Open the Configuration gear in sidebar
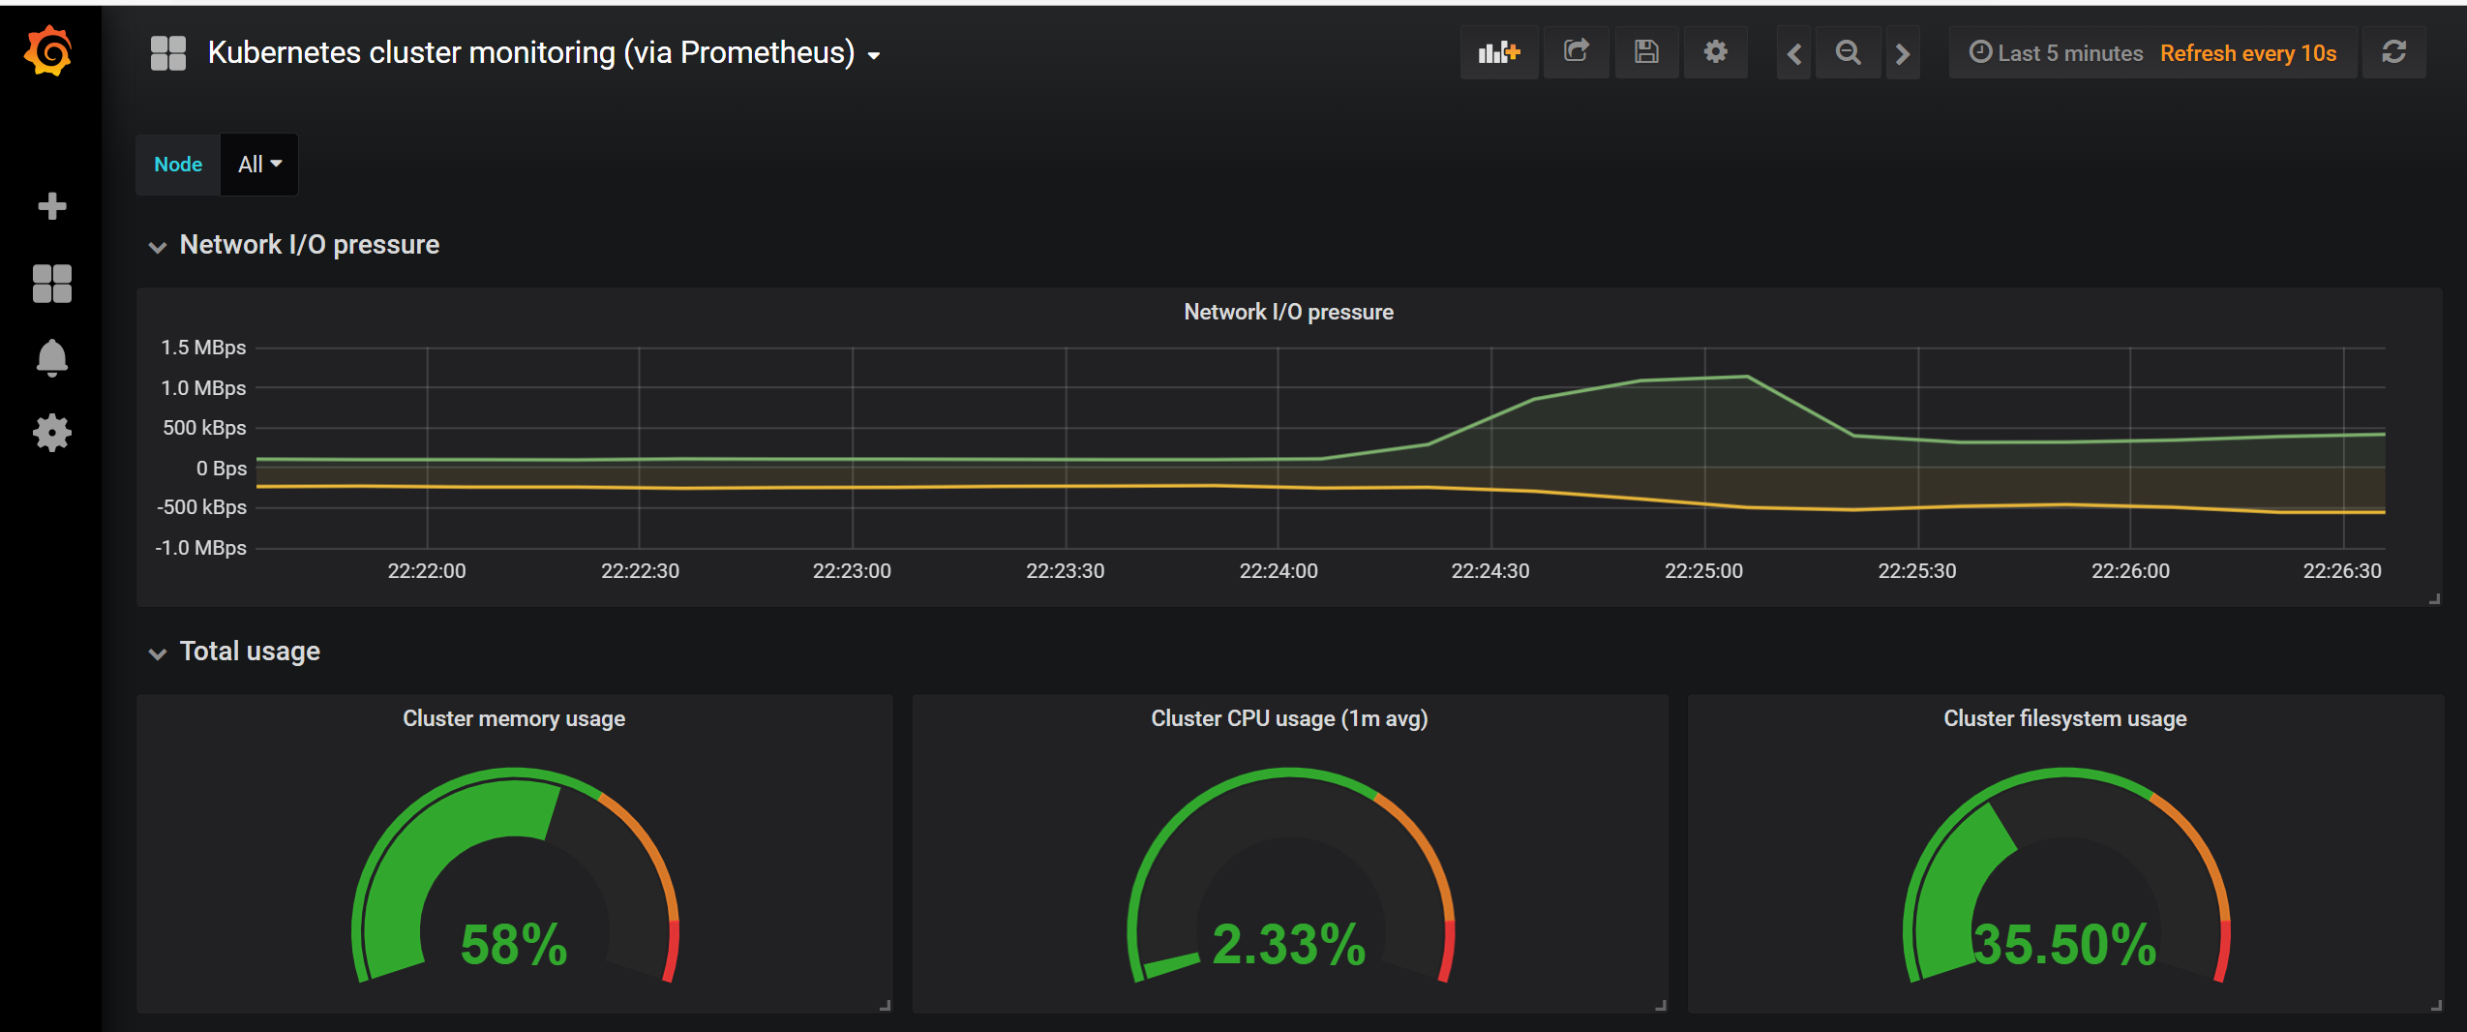2467x1032 pixels. (x=51, y=433)
